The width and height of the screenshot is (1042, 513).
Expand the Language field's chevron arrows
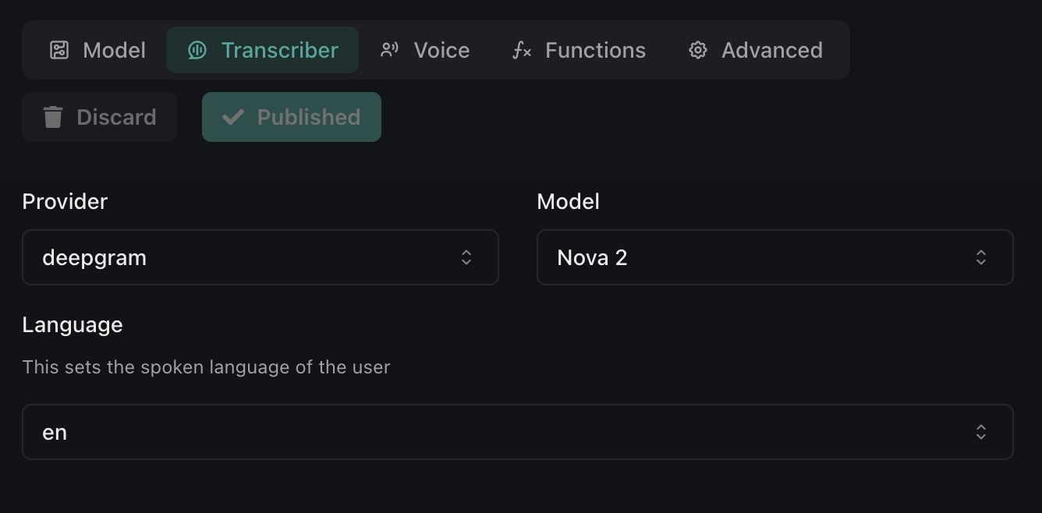click(x=981, y=432)
